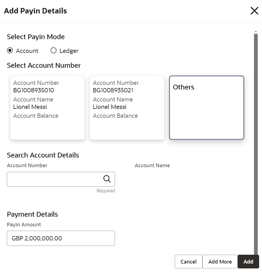Screen dimensions: 262x275
Task: Select the Account payin mode radio button
Action: 10,51
